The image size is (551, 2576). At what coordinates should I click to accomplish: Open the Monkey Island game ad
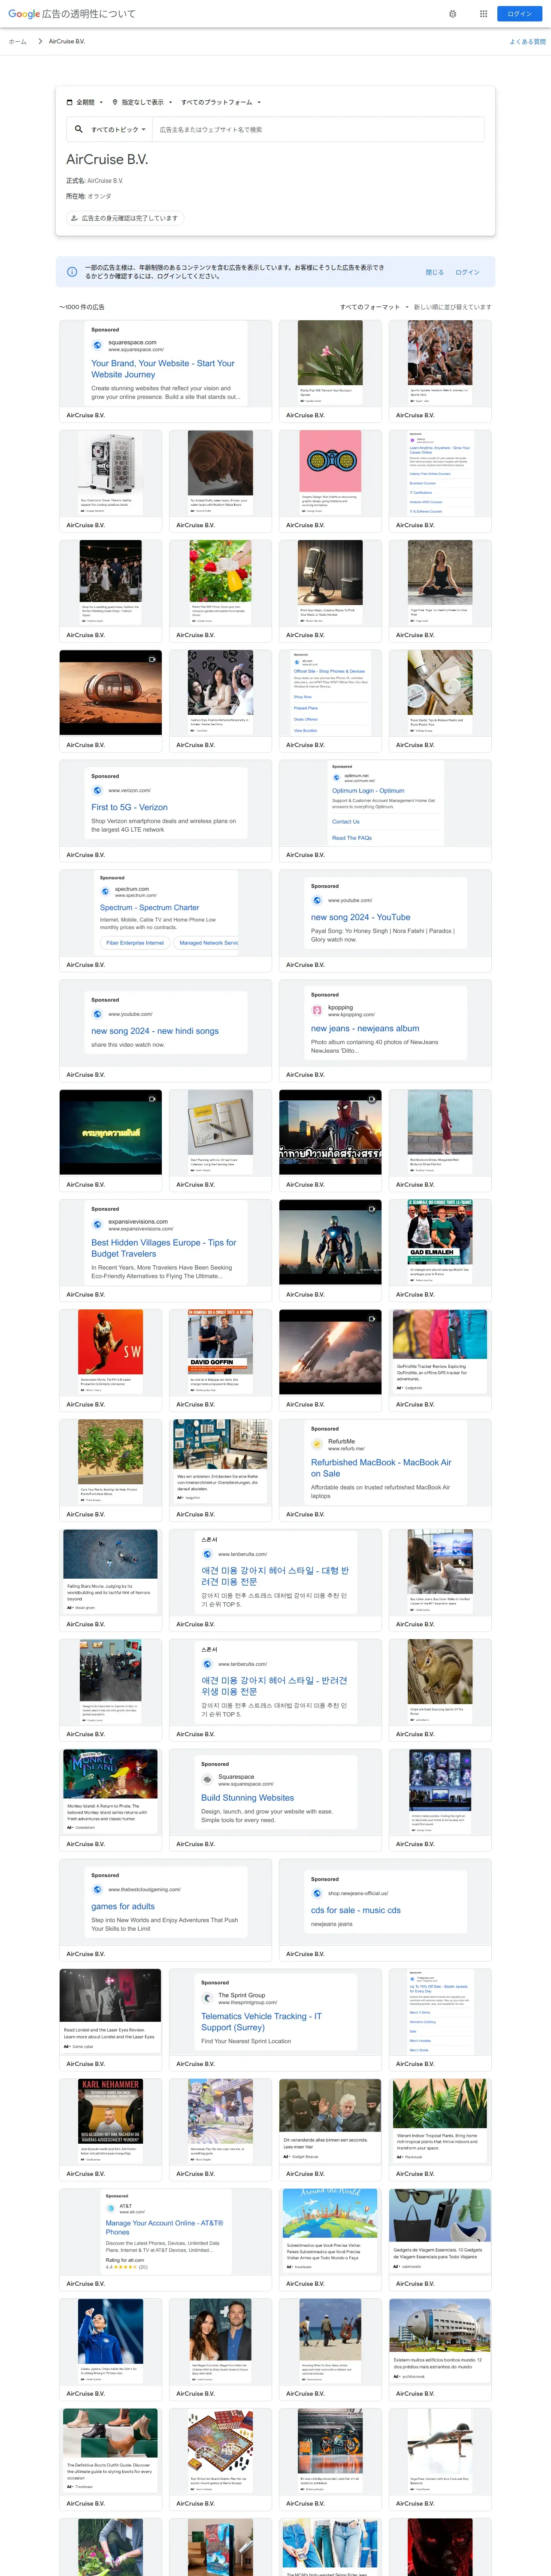[x=110, y=1800]
